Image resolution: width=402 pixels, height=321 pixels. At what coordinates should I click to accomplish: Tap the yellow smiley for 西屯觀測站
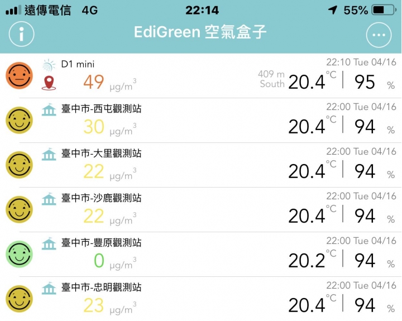coord(19,120)
